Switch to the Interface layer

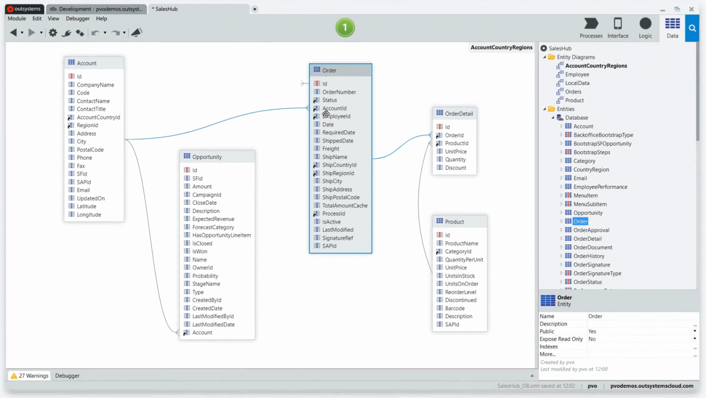click(x=618, y=28)
